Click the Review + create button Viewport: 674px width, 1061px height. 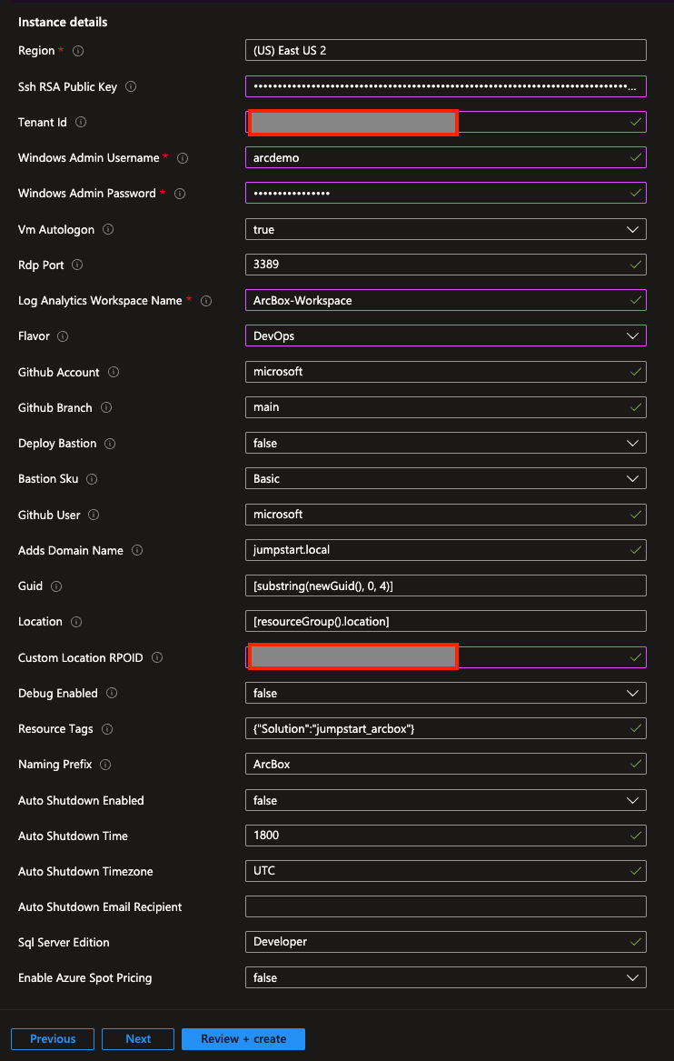(x=243, y=1038)
